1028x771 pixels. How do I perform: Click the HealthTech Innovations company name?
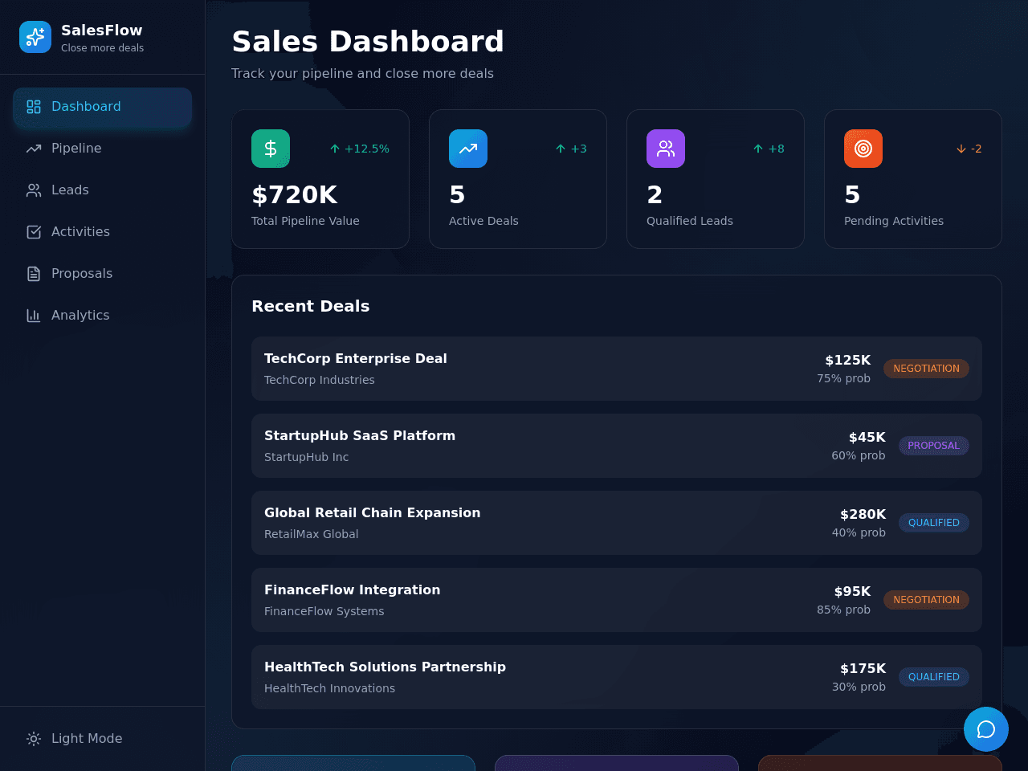click(x=329, y=688)
